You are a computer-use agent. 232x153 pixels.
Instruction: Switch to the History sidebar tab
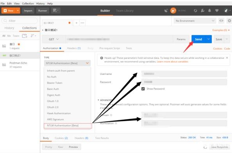pos(9,28)
